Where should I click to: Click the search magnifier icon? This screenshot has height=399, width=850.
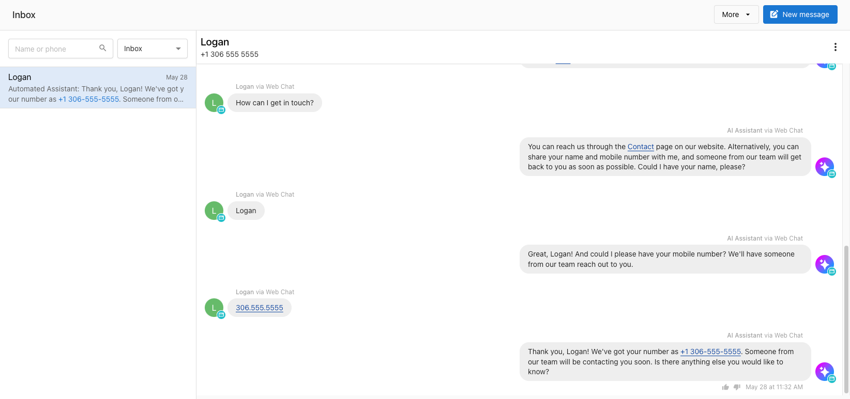(103, 48)
